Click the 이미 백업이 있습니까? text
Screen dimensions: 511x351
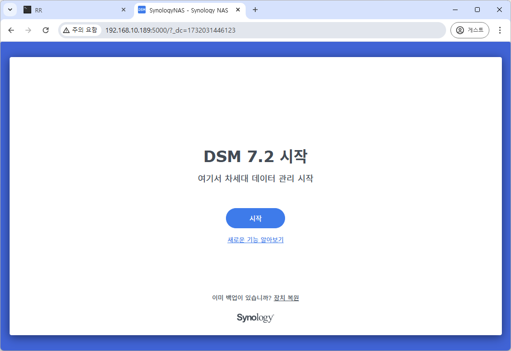pyautogui.click(x=241, y=298)
